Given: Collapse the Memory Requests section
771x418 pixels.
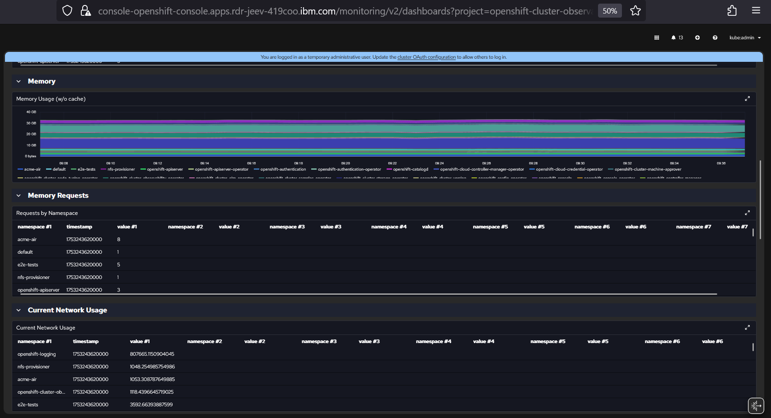Looking at the screenshot, I should [x=19, y=196].
